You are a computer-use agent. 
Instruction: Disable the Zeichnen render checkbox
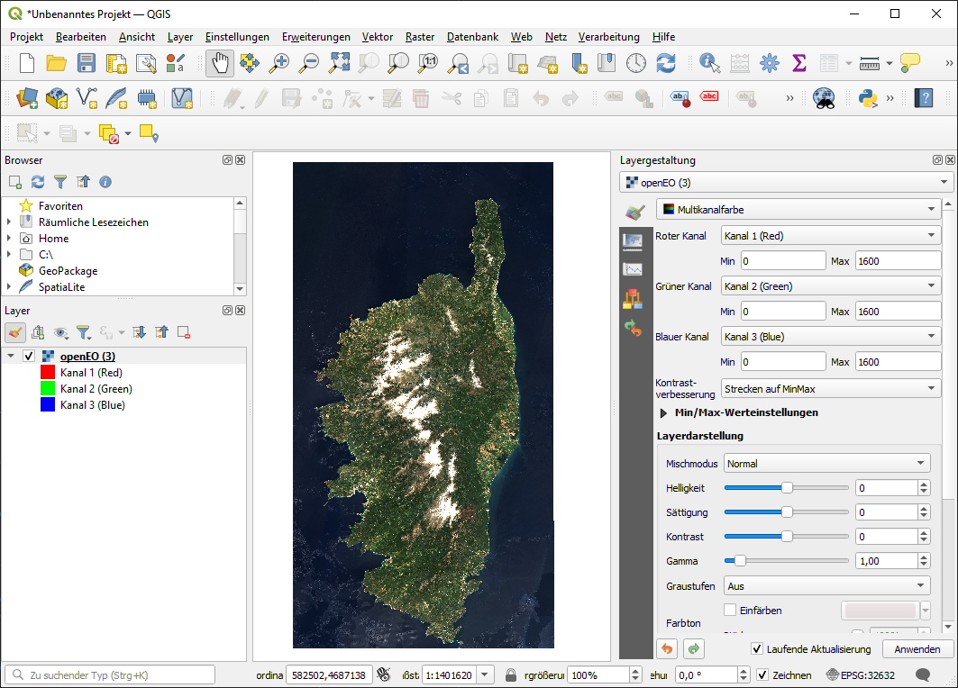click(x=762, y=674)
